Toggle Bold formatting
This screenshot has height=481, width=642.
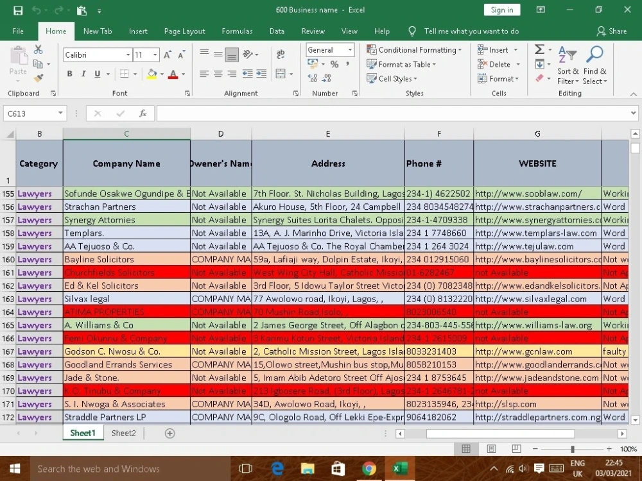[69, 74]
